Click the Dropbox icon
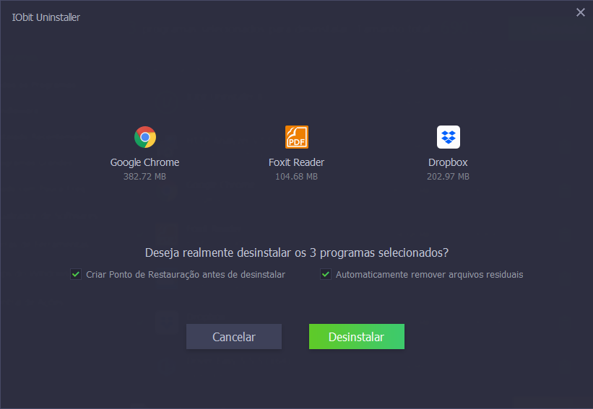 click(448, 137)
